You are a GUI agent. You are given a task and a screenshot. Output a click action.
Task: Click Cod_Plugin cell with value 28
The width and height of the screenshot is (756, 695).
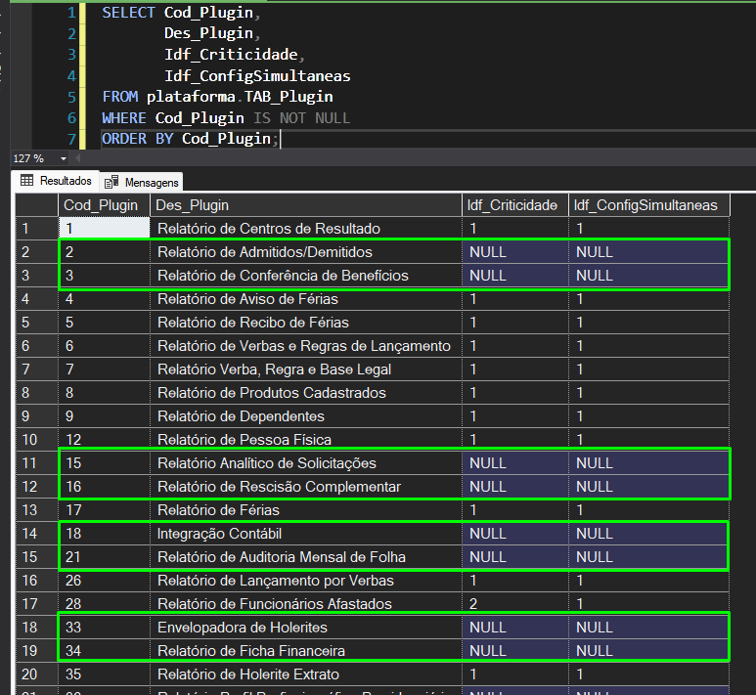coord(104,604)
